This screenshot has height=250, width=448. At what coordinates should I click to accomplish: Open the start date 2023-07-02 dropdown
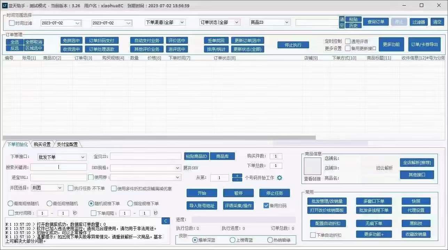tap(78, 23)
